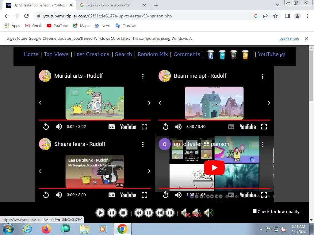Click the channel avatar of Martial arts - Rudolf

[x=45, y=76]
